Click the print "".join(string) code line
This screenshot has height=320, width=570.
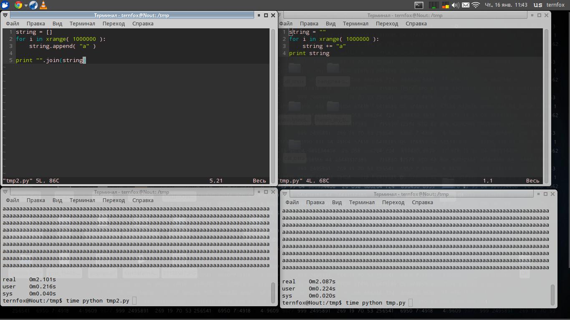tap(50, 60)
